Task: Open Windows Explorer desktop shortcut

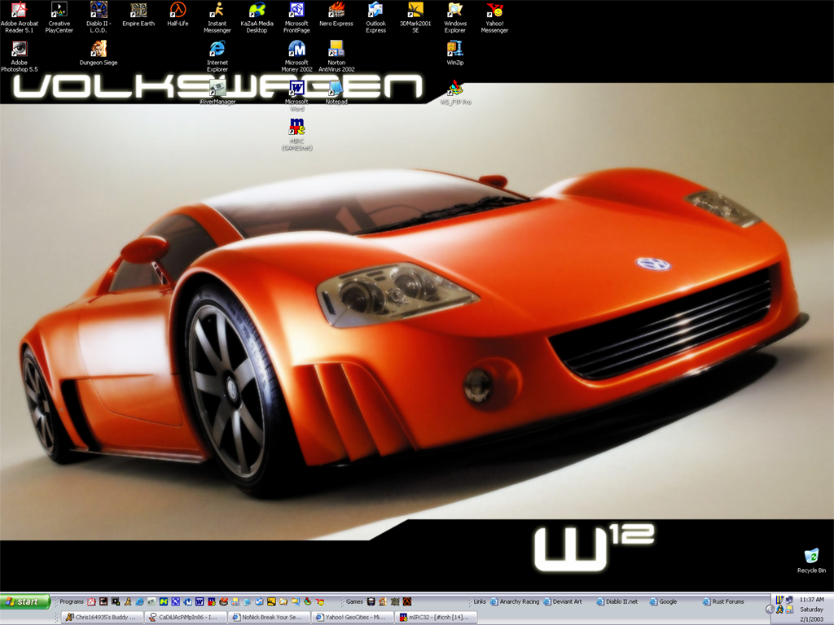Action: [454, 18]
